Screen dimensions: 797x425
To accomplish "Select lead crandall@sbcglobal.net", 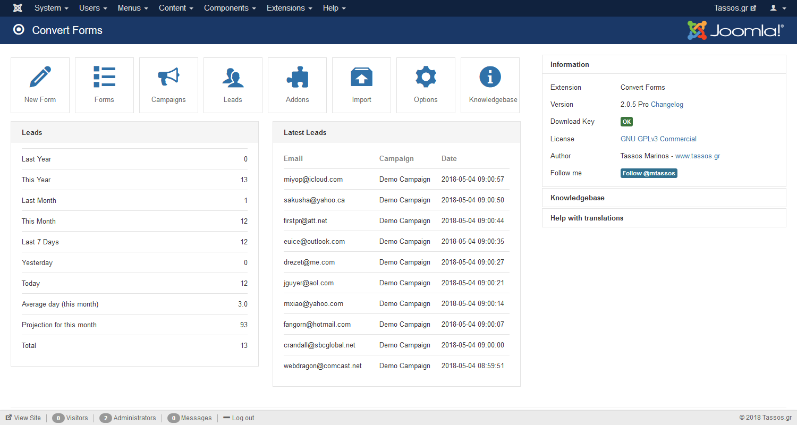I will pyautogui.click(x=319, y=345).
